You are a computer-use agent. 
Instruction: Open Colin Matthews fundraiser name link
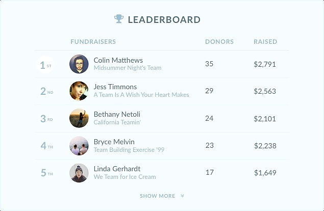(118, 60)
